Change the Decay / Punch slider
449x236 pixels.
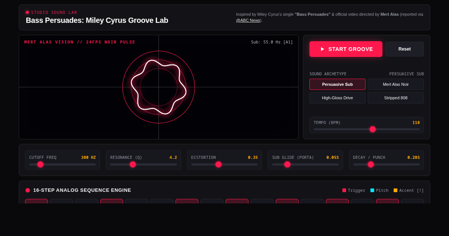pyautogui.click(x=387, y=164)
